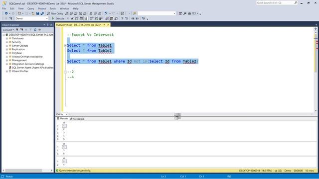
Task: Click Display Estimated Execution Plan icon
Action: [77, 18]
